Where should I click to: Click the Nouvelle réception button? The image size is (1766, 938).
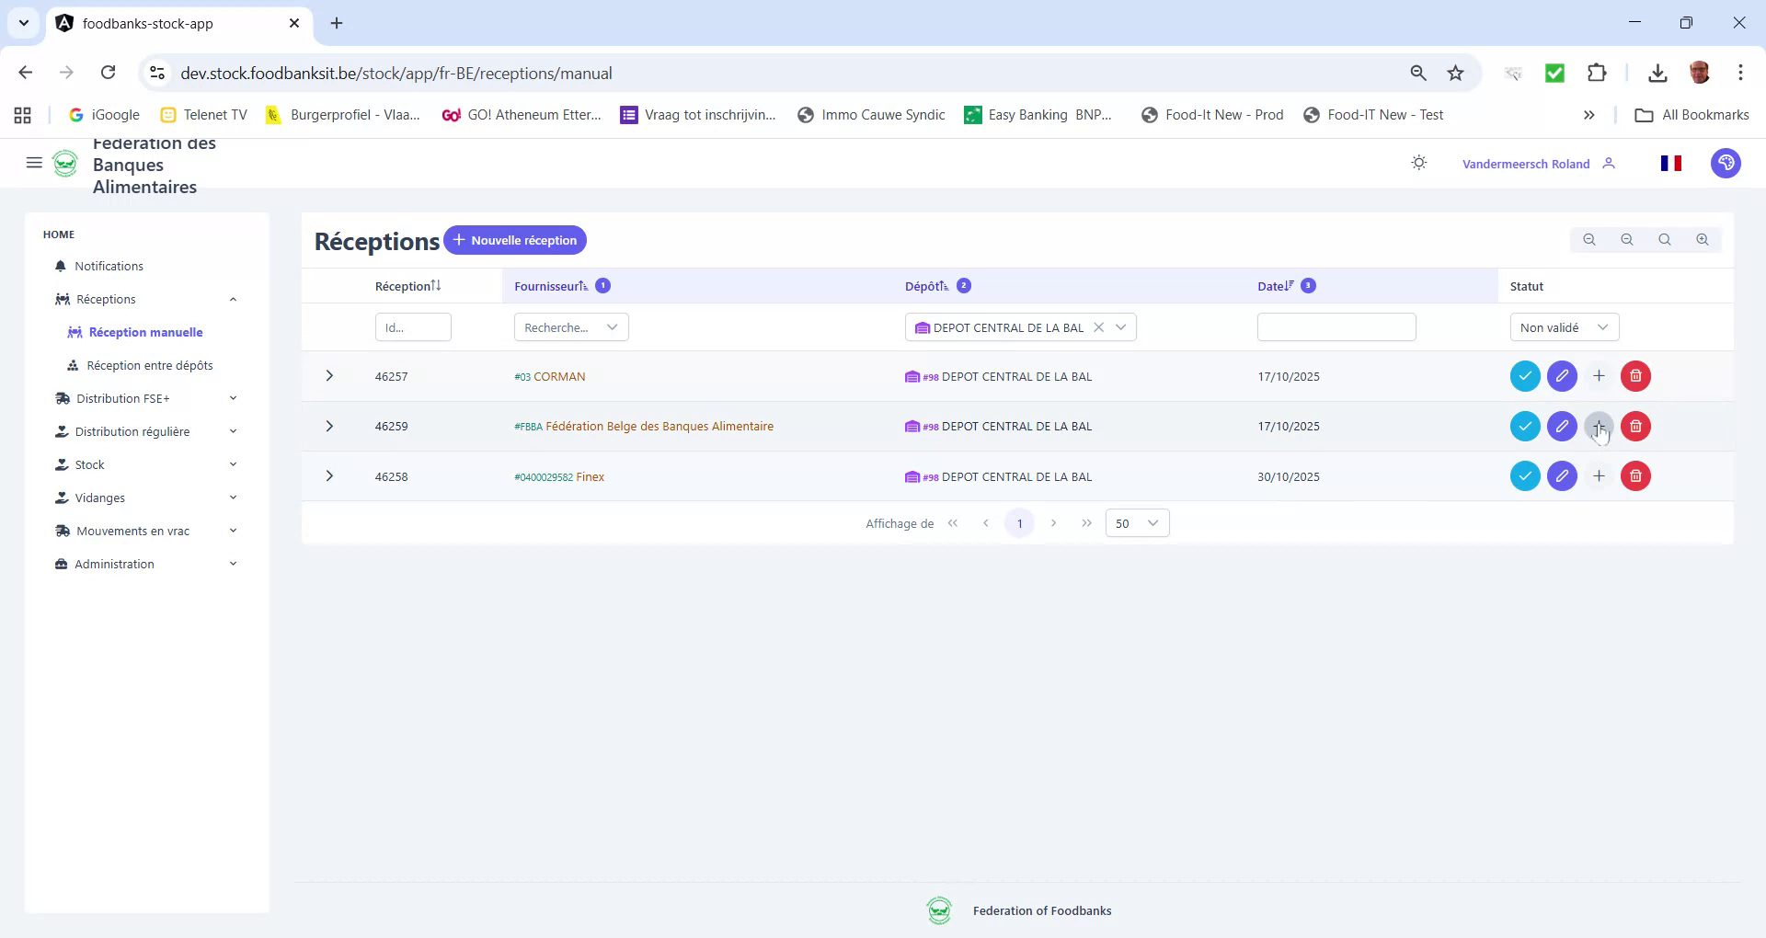(515, 240)
